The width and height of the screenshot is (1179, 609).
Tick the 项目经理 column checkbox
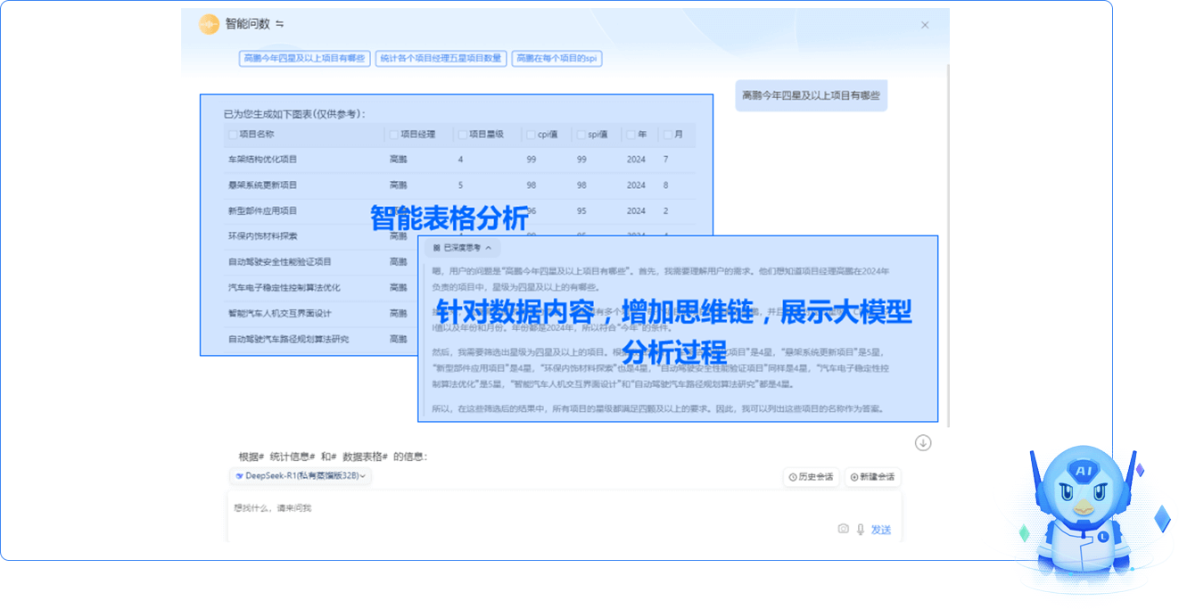click(393, 135)
